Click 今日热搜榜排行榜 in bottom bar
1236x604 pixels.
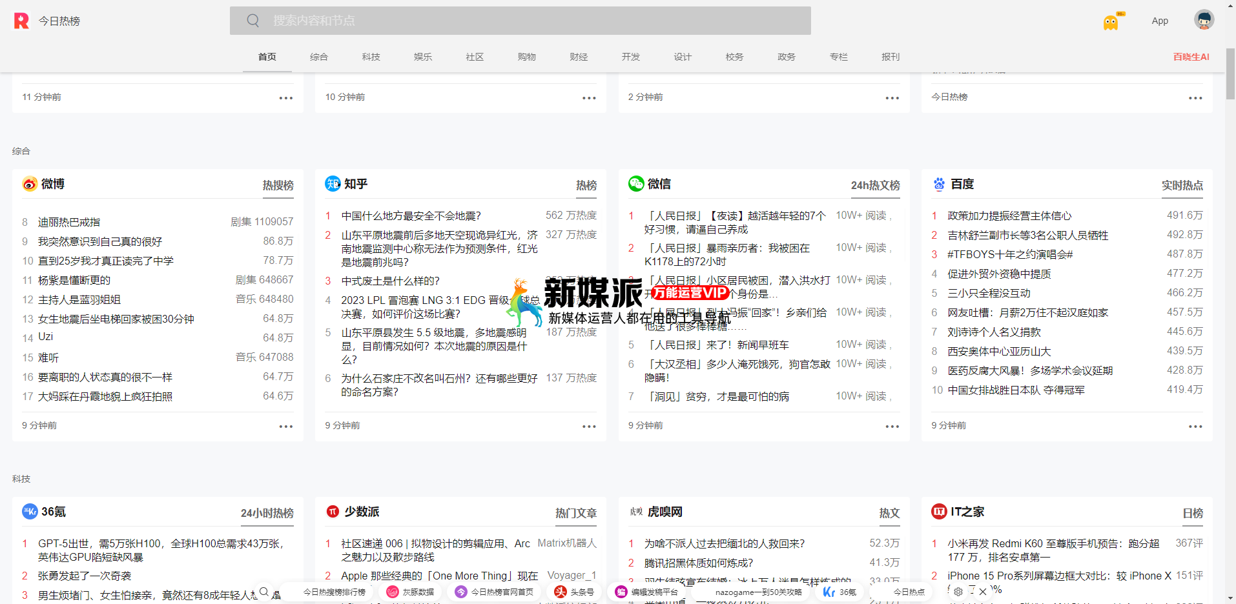(335, 592)
